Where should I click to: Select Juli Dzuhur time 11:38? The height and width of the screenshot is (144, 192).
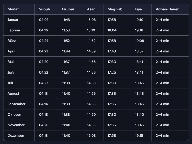66,83
